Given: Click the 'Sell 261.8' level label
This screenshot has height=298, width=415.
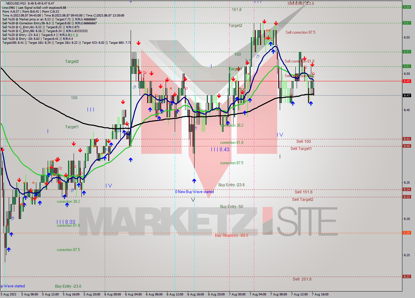Looking at the screenshot, I should coord(302,279).
